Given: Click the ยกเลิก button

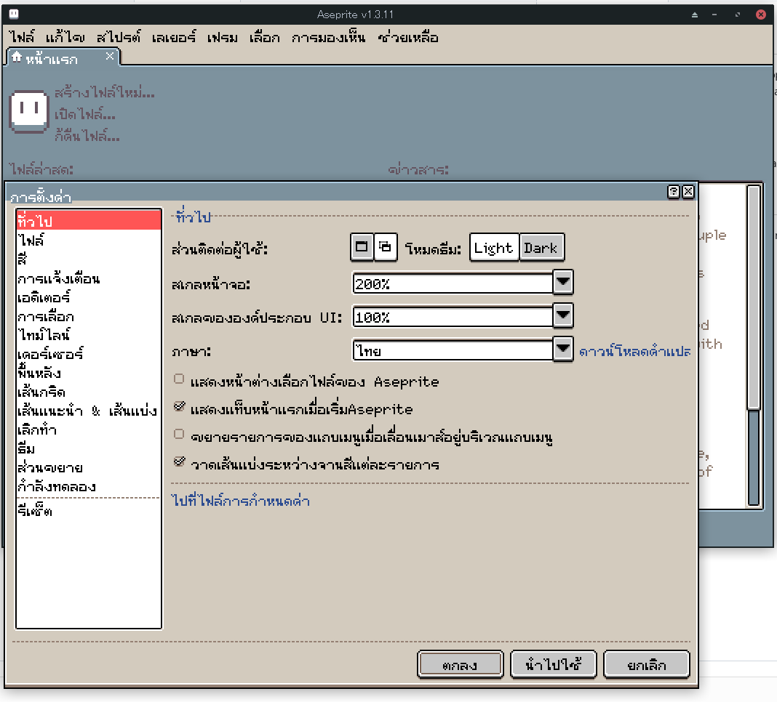Looking at the screenshot, I should click(x=646, y=665).
